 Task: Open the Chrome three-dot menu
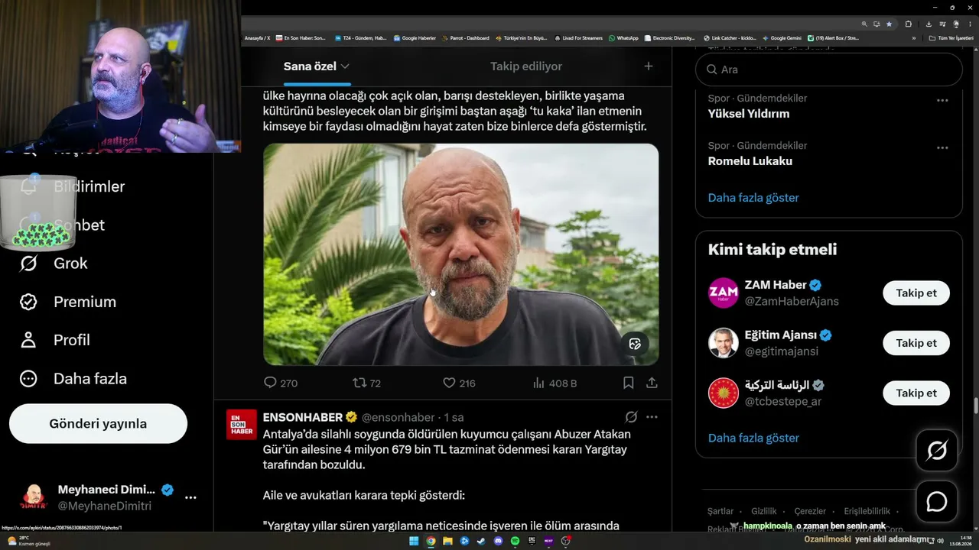(x=969, y=24)
